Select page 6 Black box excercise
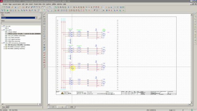197x111 pixels. tap(14, 41)
